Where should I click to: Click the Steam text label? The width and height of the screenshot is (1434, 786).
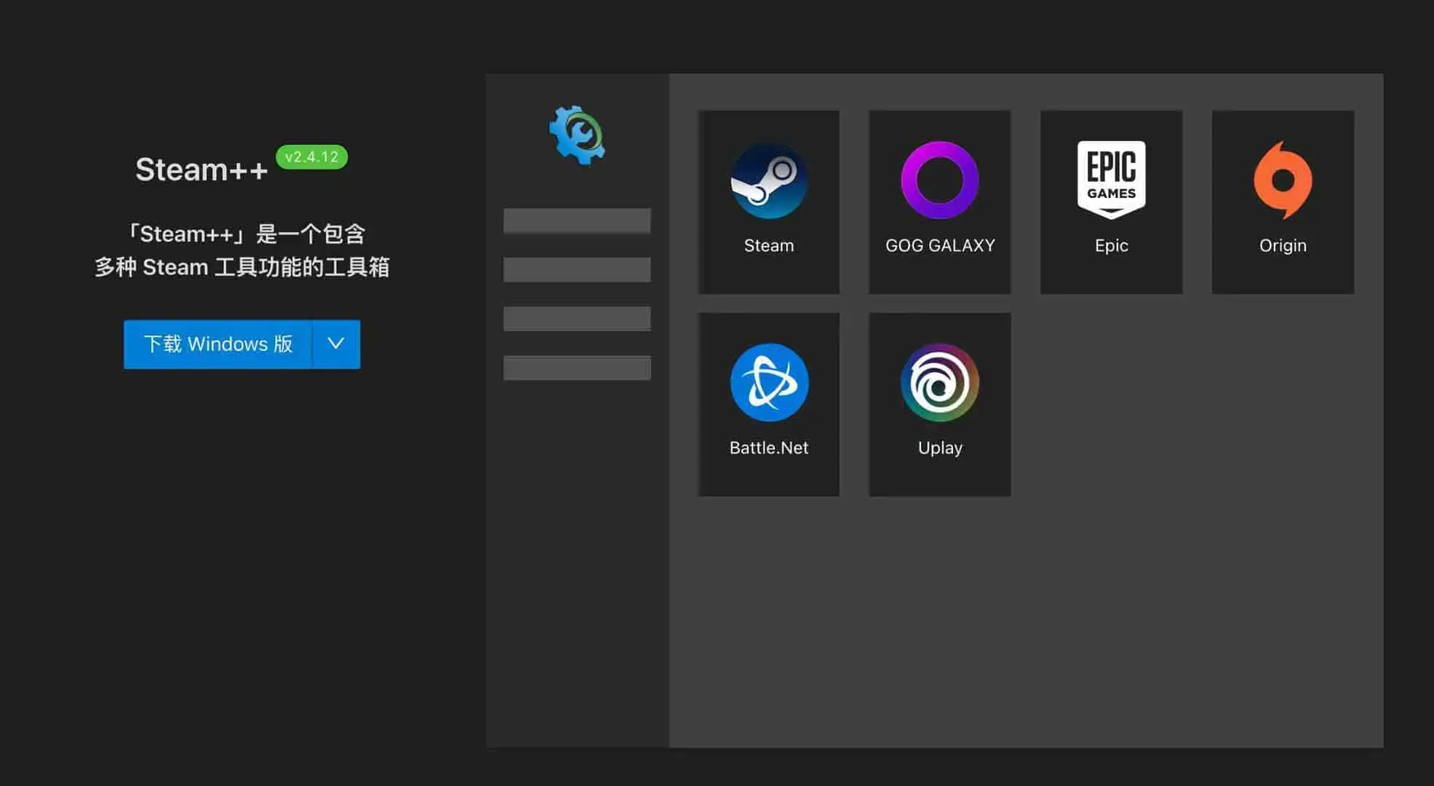point(769,245)
